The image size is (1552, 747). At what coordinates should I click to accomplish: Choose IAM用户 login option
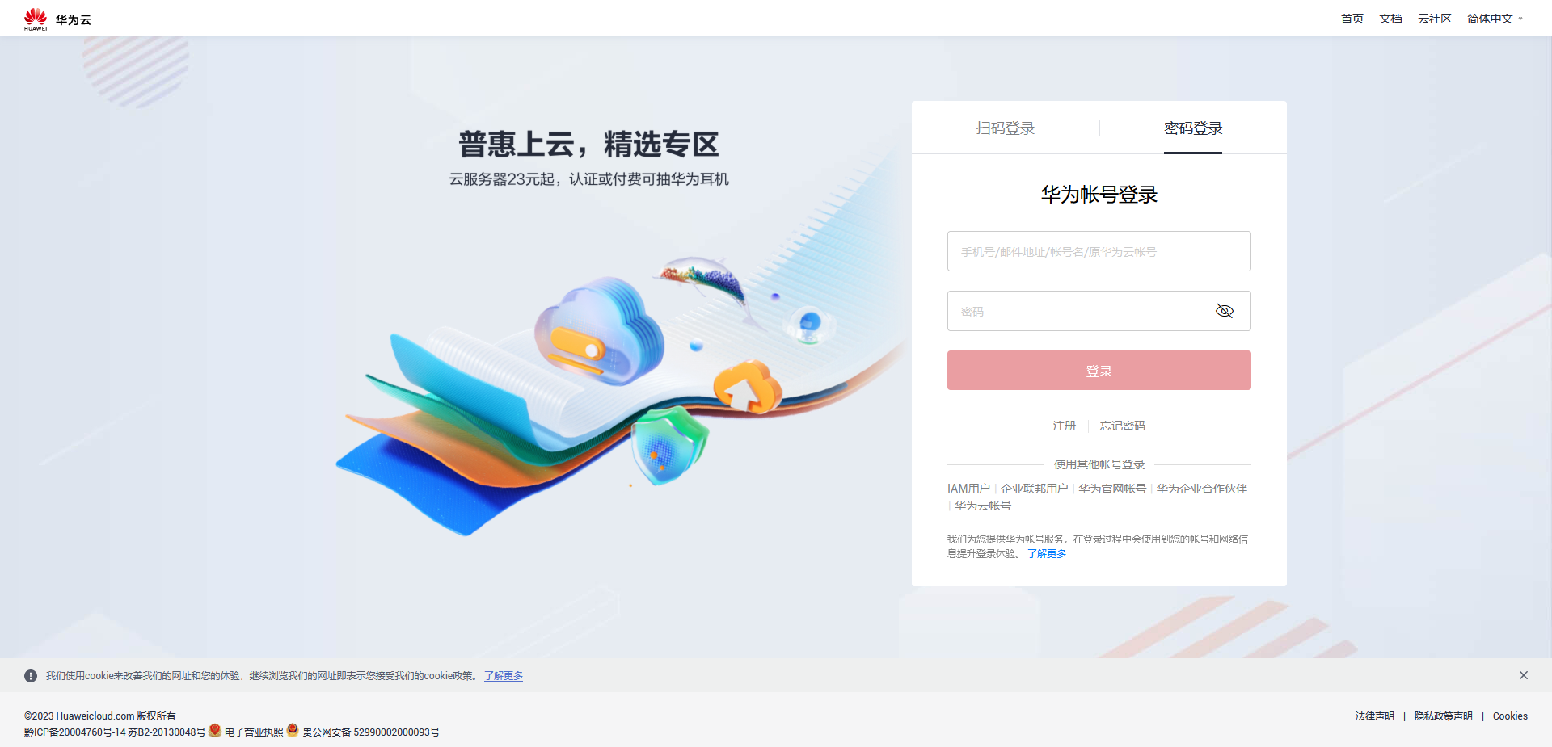tap(968, 489)
